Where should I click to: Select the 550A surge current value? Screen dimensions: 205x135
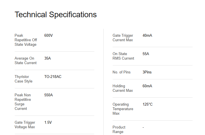pyautogui.click(x=48, y=95)
